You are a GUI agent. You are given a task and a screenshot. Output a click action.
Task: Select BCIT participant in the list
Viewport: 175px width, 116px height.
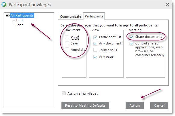point(20,20)
